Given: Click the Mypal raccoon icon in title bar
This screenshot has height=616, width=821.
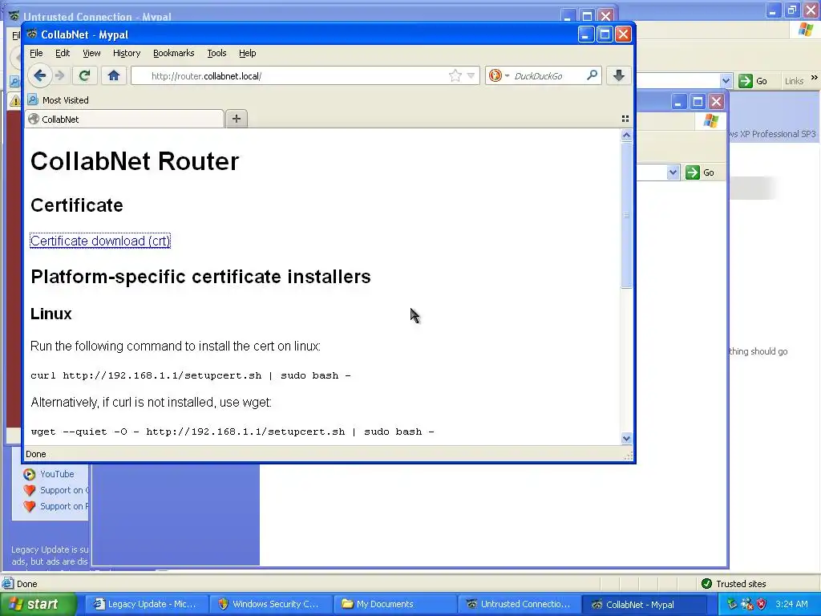Looking at the screenshot, I should pos(32,34).
